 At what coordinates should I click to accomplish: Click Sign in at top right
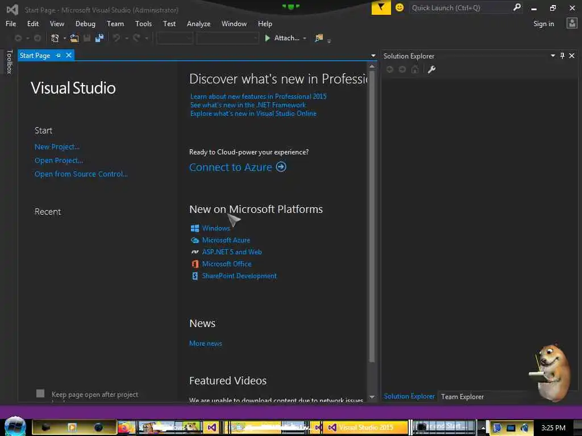(x=543, y=24)
